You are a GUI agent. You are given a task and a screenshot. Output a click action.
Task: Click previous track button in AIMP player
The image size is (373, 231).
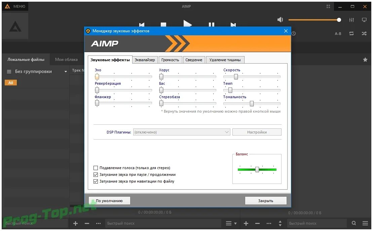click(142, 25)
